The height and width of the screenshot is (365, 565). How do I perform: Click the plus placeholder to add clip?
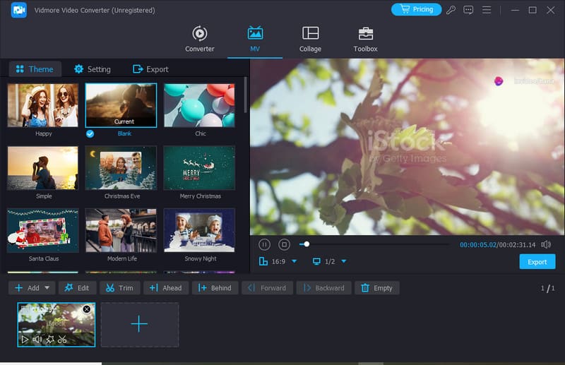point(140,324)
